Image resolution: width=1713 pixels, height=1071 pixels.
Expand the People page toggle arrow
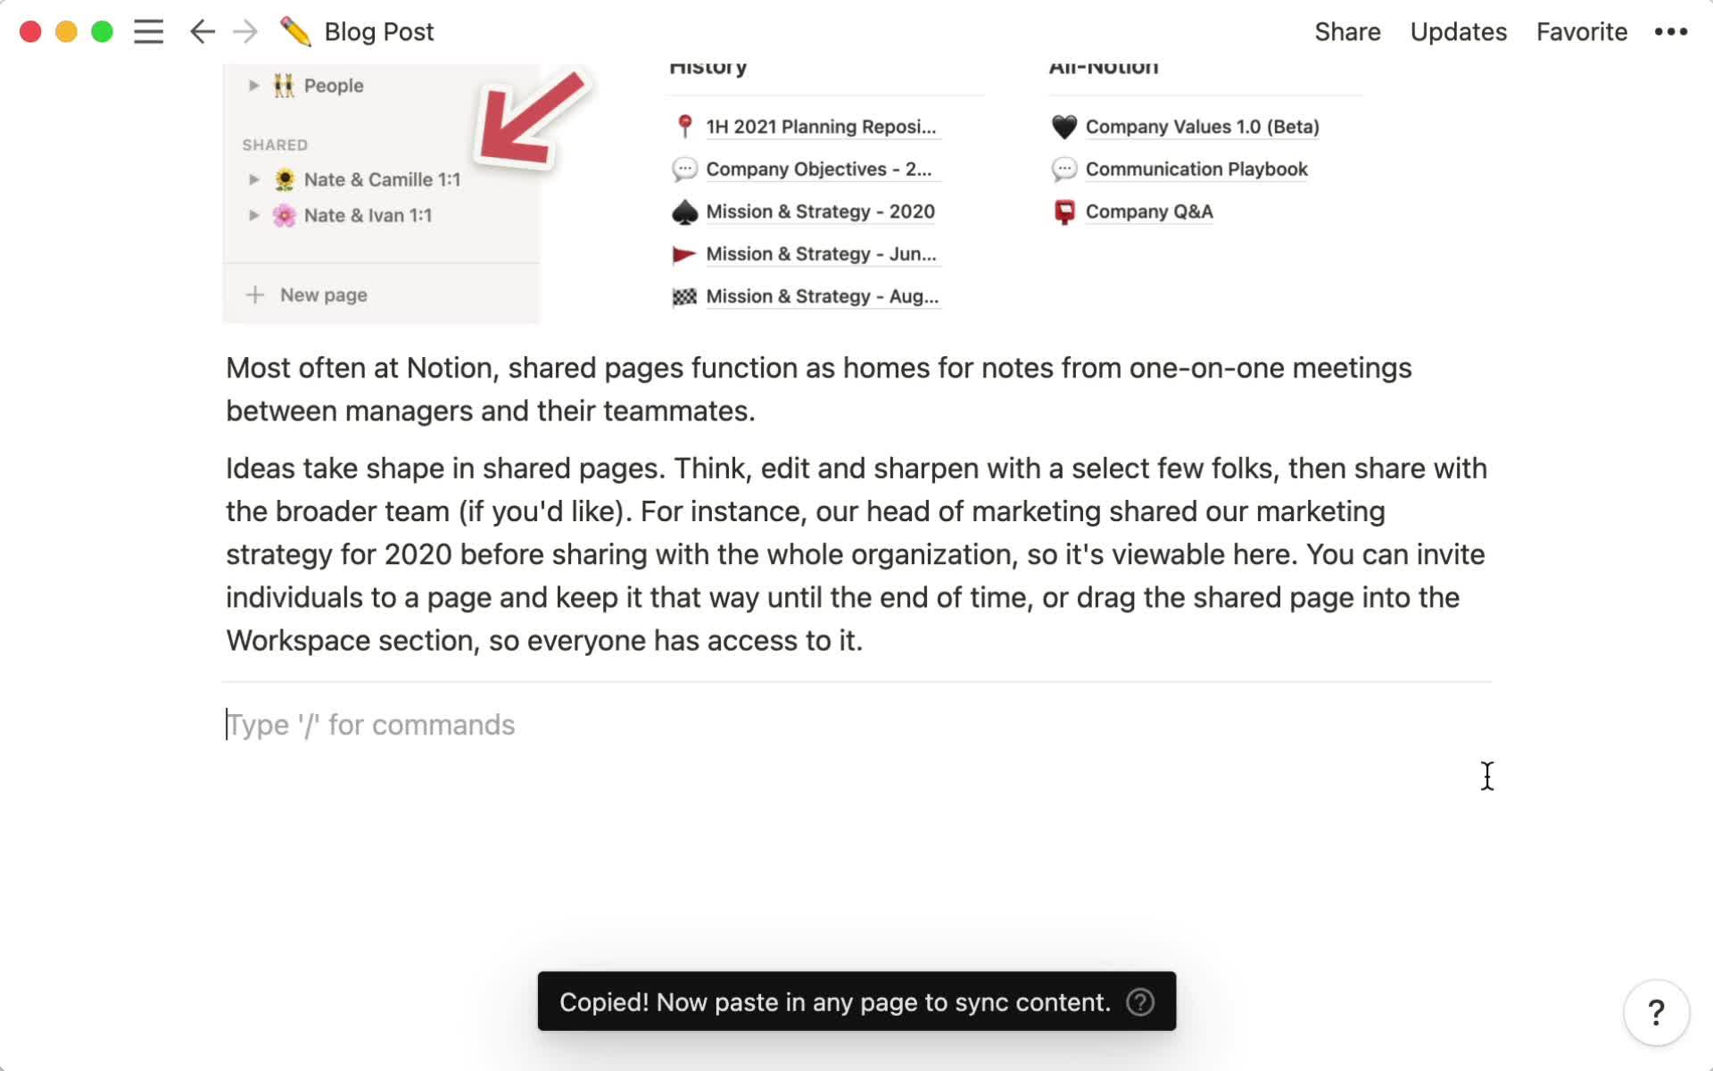(254, 86)
